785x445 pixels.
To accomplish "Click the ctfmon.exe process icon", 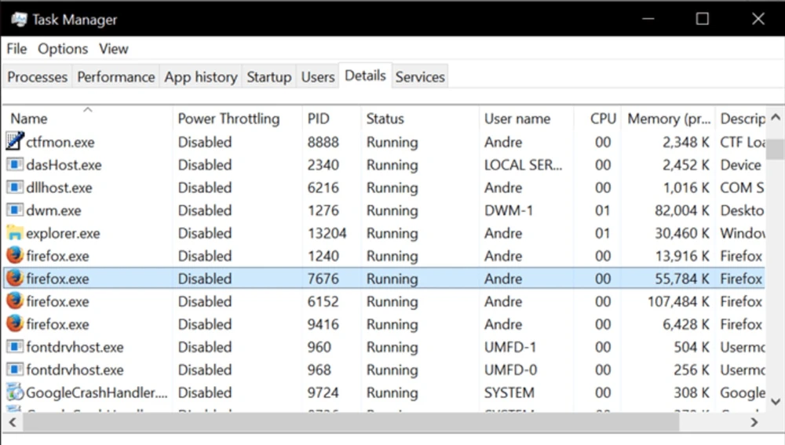I will click(x=15, y=142).
